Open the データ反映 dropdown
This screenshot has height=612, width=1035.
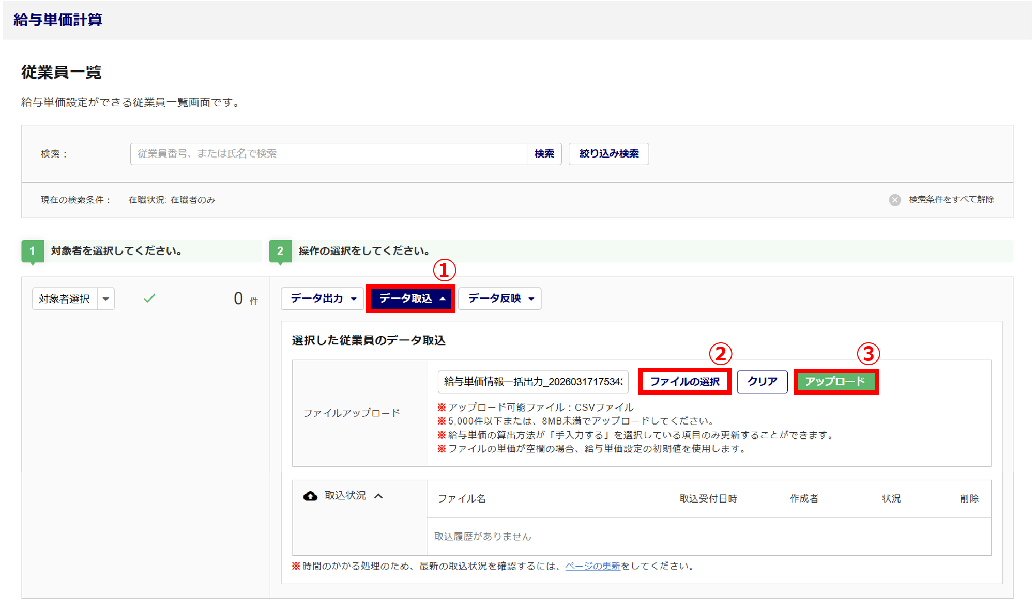(x=499, y=299)
